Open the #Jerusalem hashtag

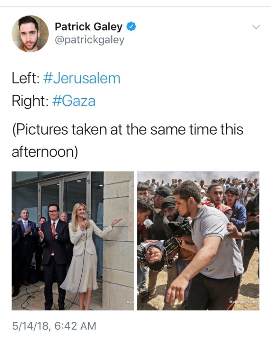point(82,78)
